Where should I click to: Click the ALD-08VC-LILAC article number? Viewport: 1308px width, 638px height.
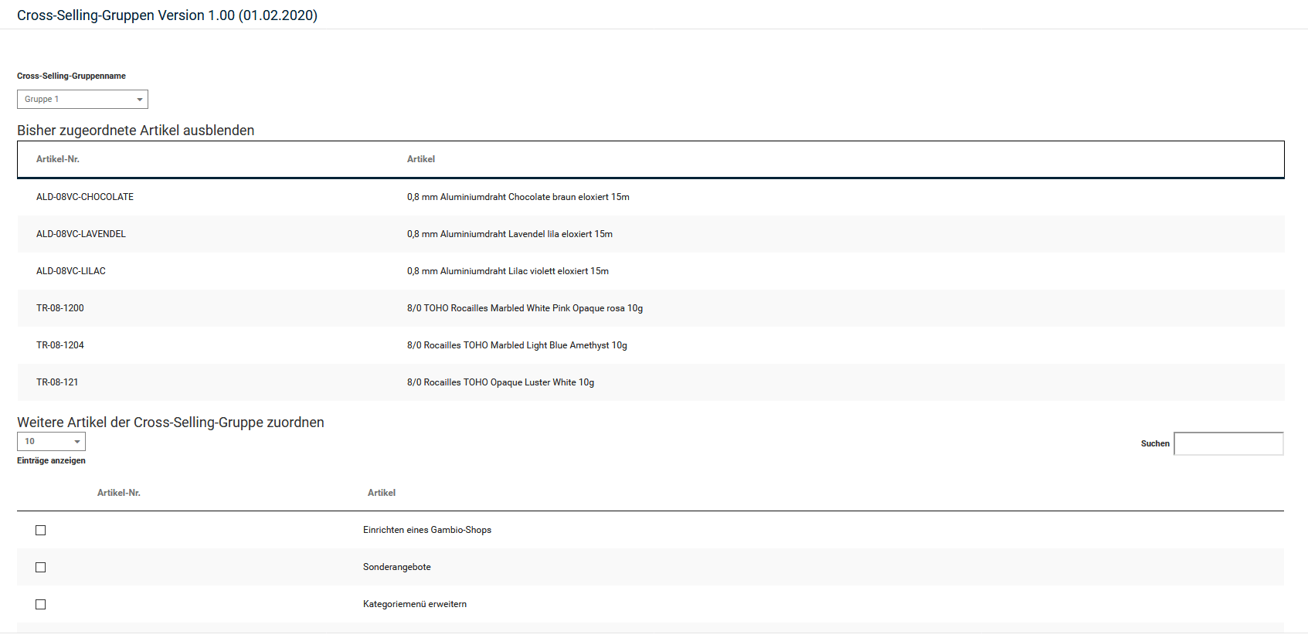pyautogui.click(x=71, y=271)
